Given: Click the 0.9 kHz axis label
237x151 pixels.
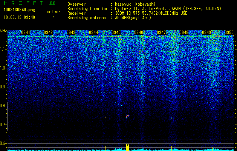Looking at the screenshot, I should pos(3,87).
